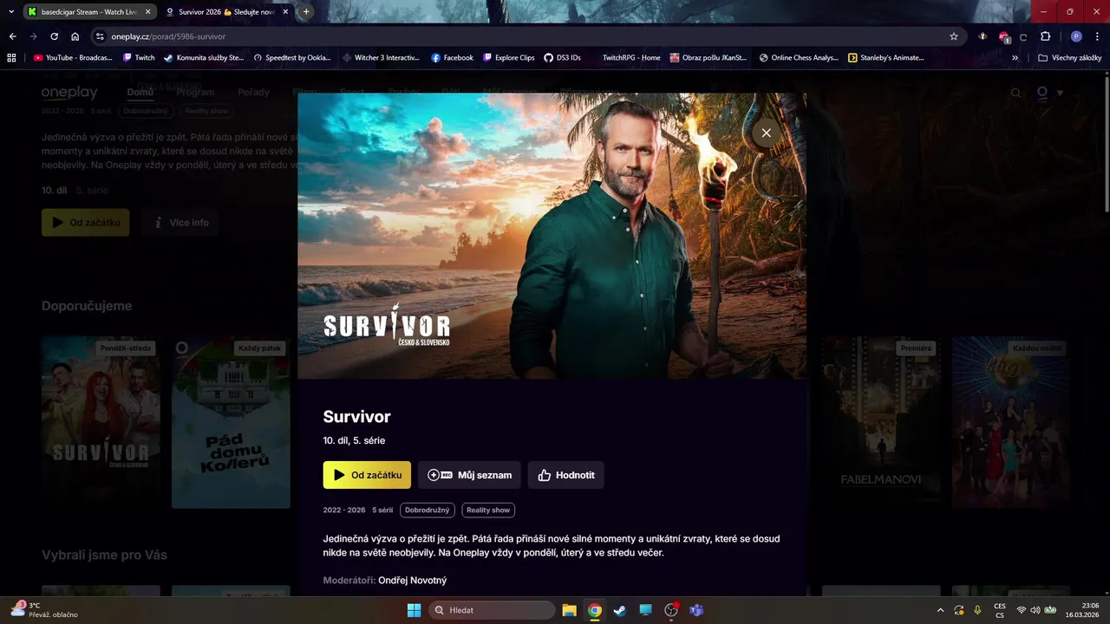
Task: Open Speedtest by Ookla bookmark
Action: coord(292,58)
